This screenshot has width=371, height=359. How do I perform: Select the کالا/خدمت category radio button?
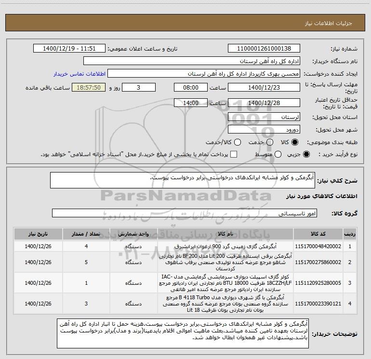point(238,142)
